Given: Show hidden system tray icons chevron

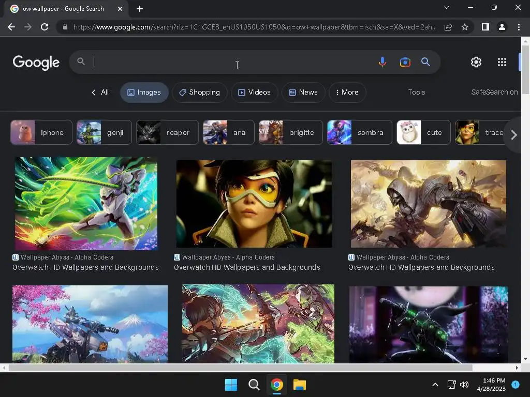Looking at the screenshot, I should point(435,385).
